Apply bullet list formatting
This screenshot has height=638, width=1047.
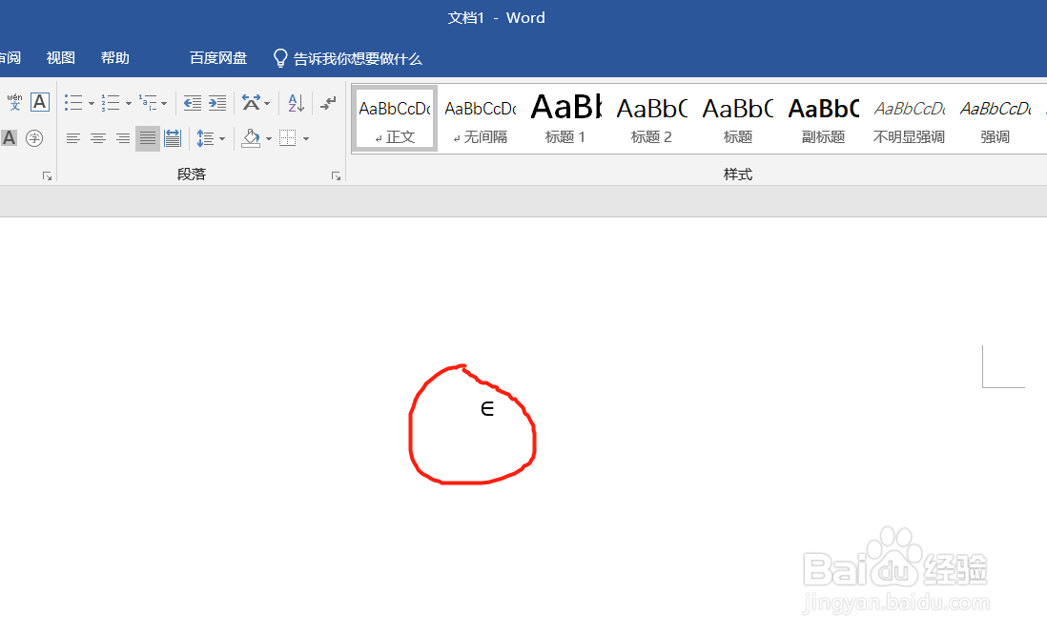coord(73,103)
